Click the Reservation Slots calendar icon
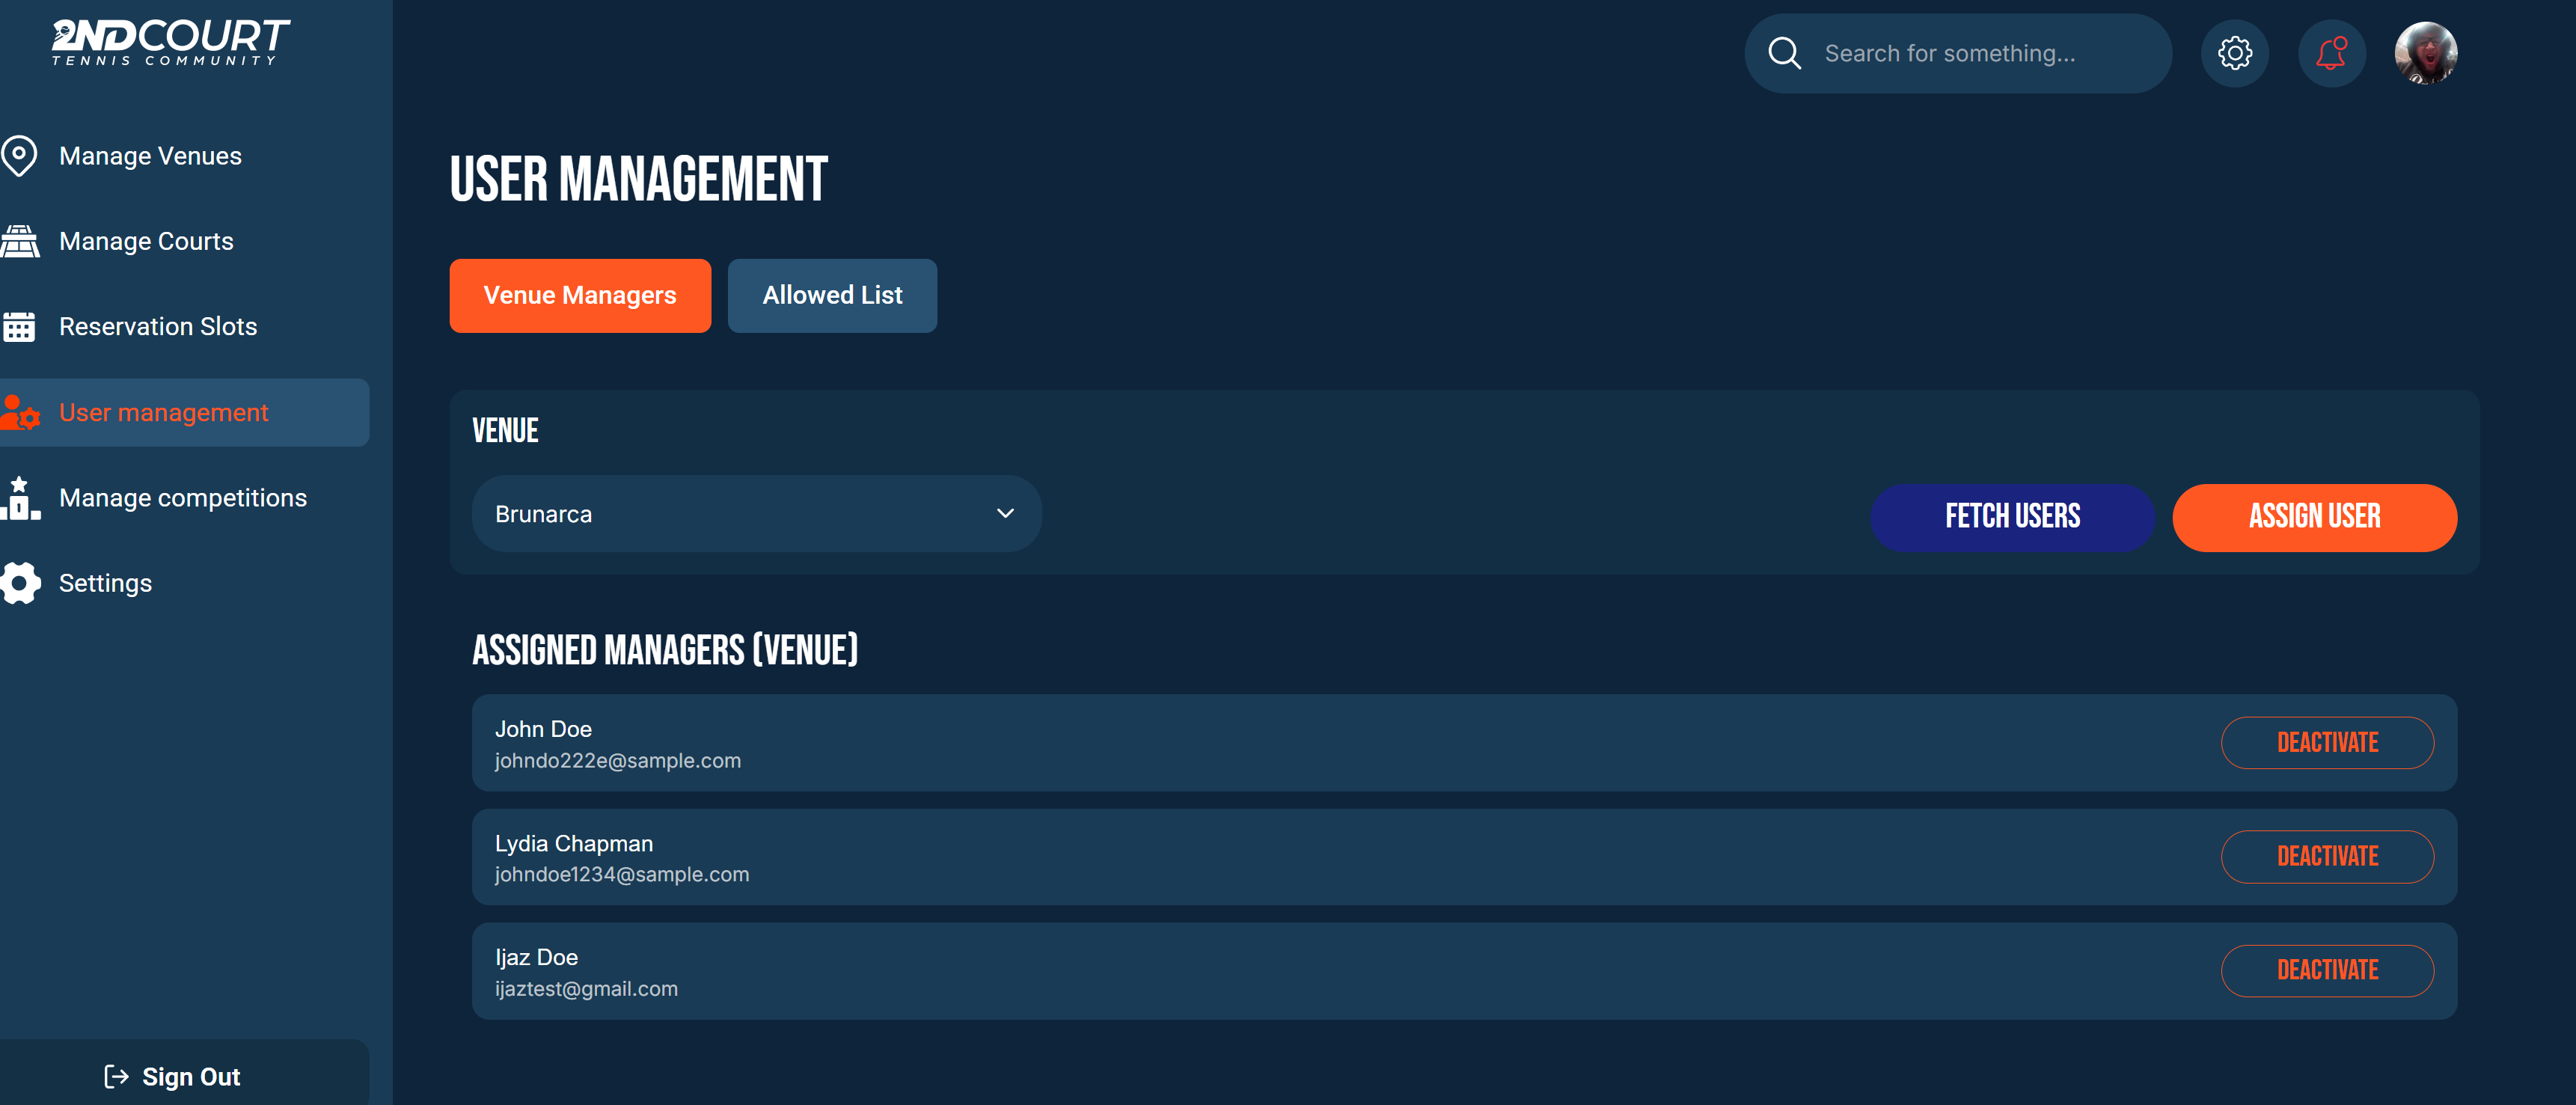The image size is (2576, 1105). pyautogui.click(x=19, y=327)
